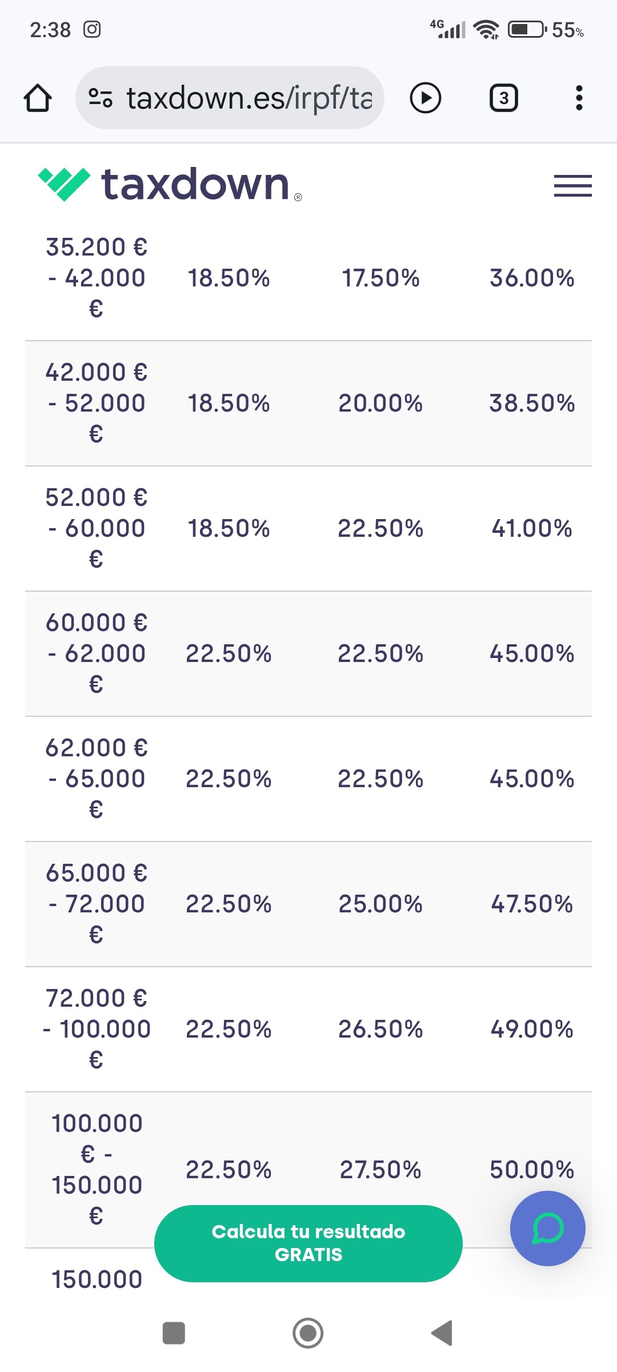
Task: Tap Calcula tu resultado GRATIS button
Action: (308, 1243)
